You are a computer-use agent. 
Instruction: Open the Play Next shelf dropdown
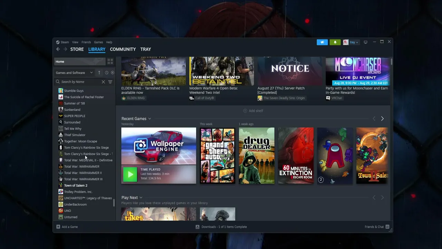pyautogui.click(x=141, y=198)
